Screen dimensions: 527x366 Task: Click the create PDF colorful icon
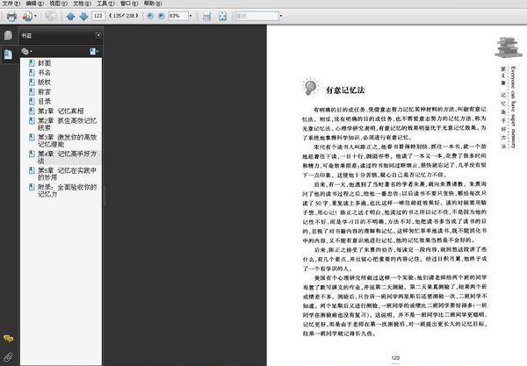click(x=27, y=16)
